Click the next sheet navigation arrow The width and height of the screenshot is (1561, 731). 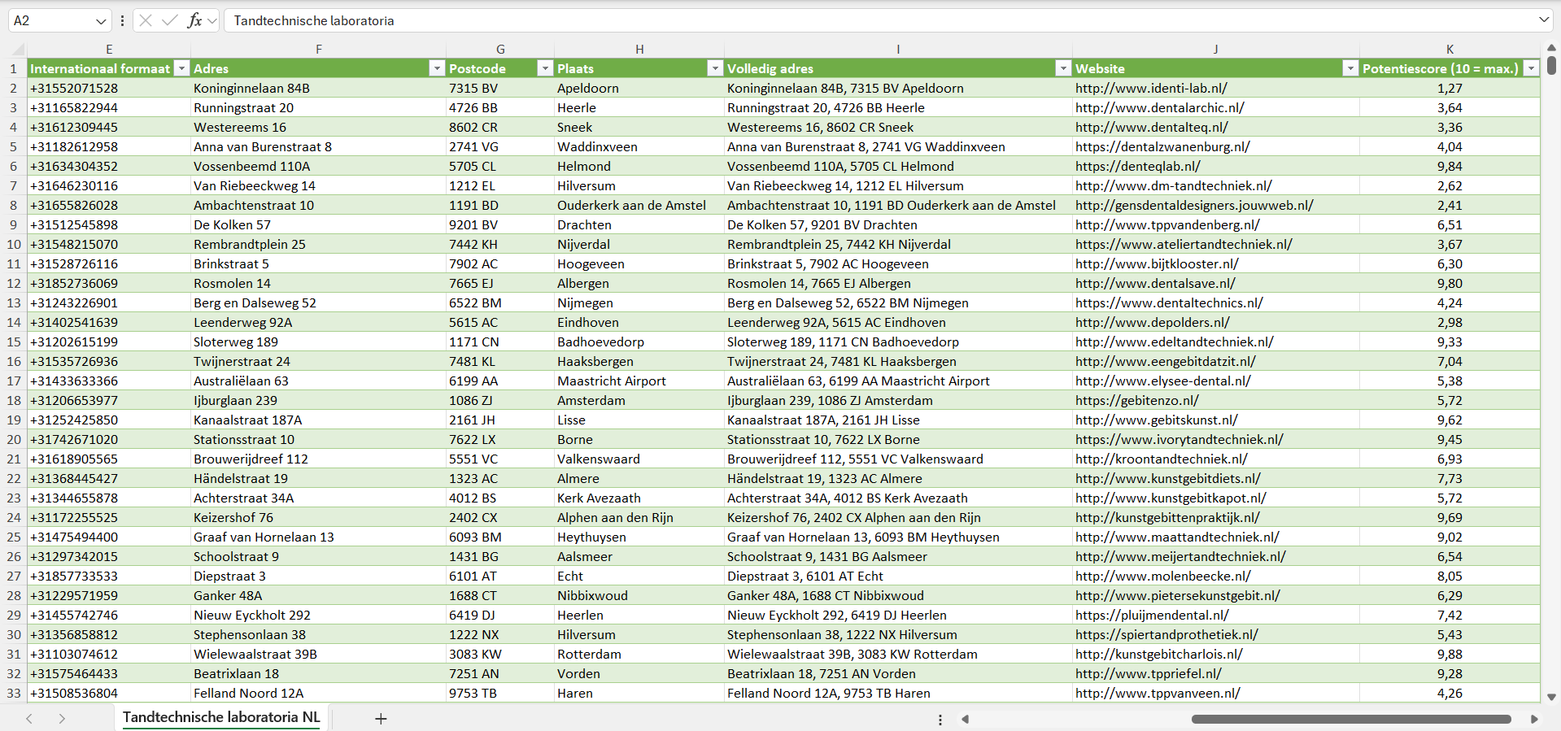pos(62,718)
